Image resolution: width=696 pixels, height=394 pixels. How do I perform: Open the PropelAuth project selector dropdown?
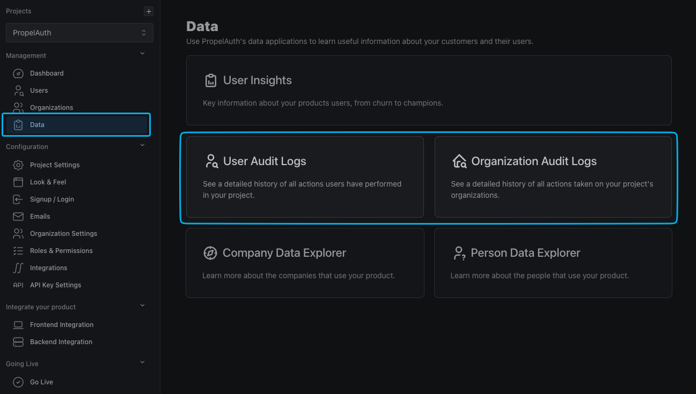tap(79, 33)
